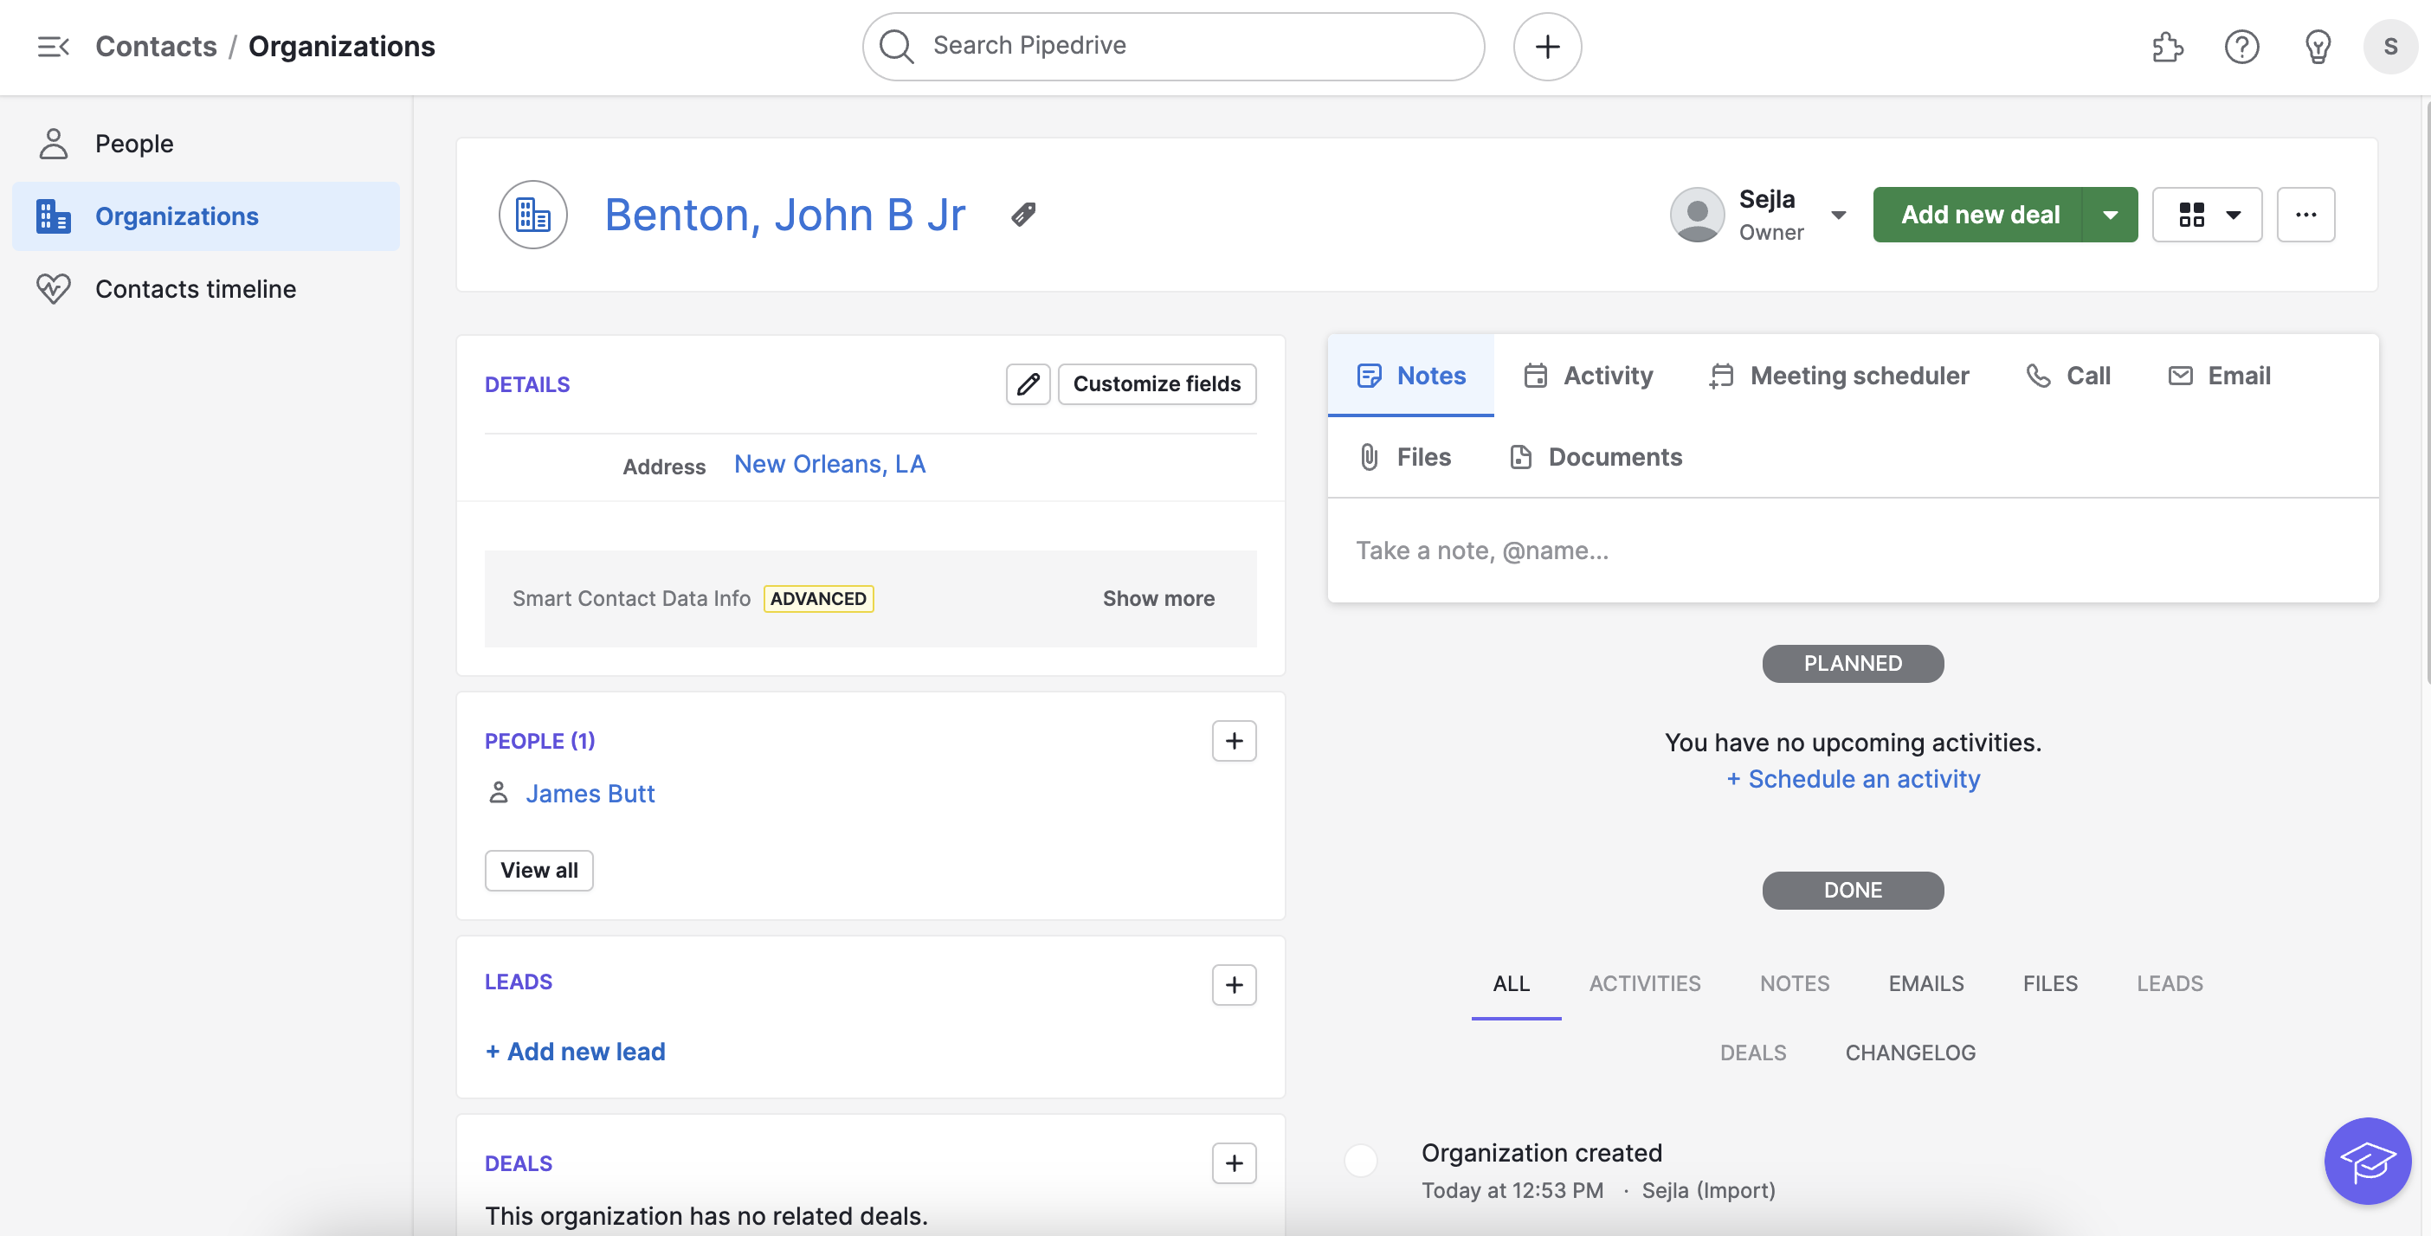Click Customize fields button
This screenshot has height=1236, width=2431.
1156,384
